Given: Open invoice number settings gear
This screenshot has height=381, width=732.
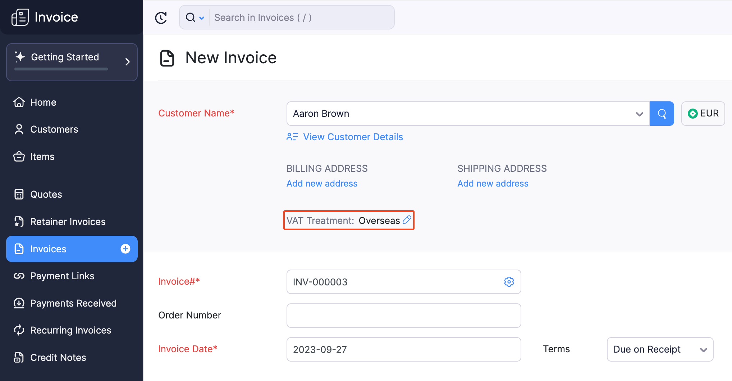Looking at the screenshot, I should [x=509, y=282].
